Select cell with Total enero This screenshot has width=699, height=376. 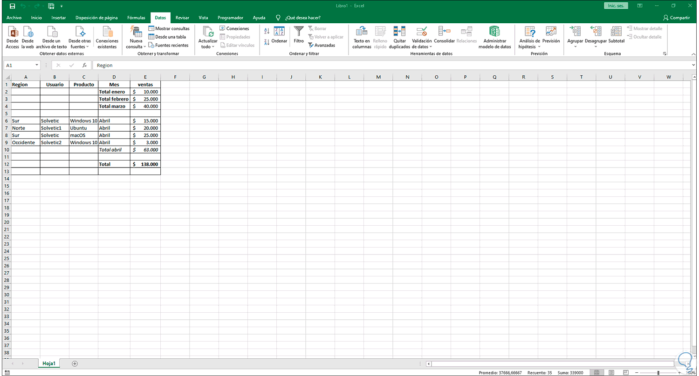114,92
